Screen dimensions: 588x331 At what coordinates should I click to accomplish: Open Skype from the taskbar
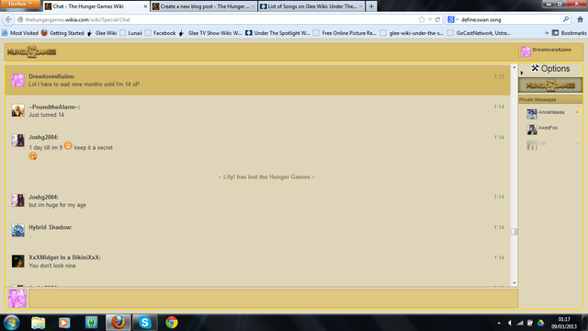[145, 323]
